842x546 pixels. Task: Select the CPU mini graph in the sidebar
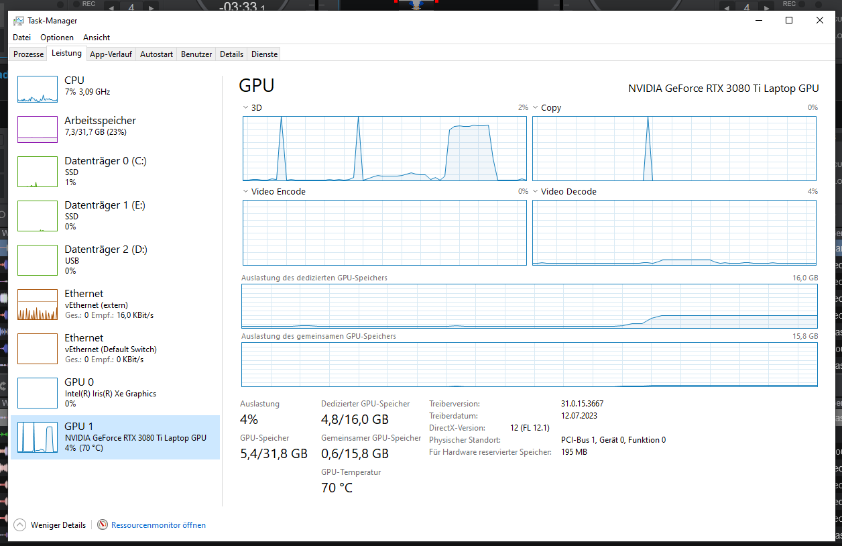38,89
